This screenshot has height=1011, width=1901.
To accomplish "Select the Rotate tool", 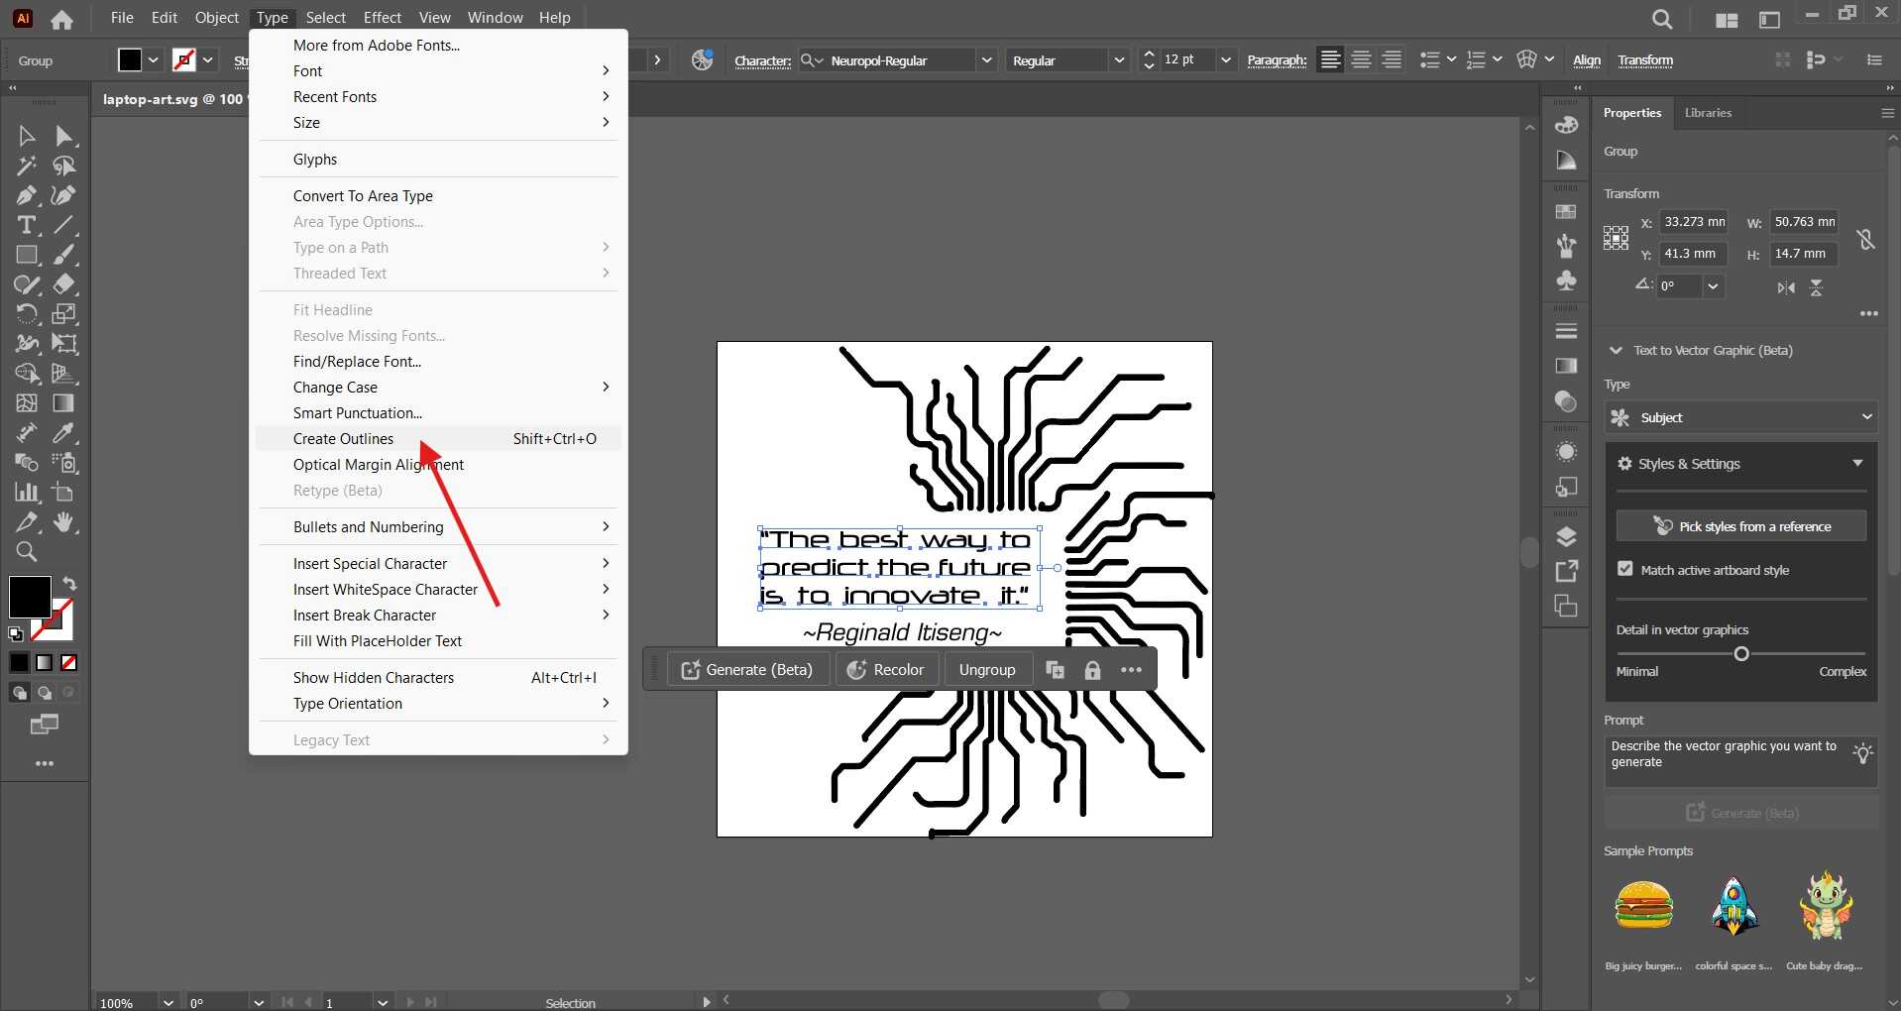I will click(27, 314).
